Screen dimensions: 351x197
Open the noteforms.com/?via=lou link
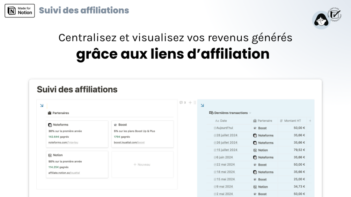pos(63,143)
